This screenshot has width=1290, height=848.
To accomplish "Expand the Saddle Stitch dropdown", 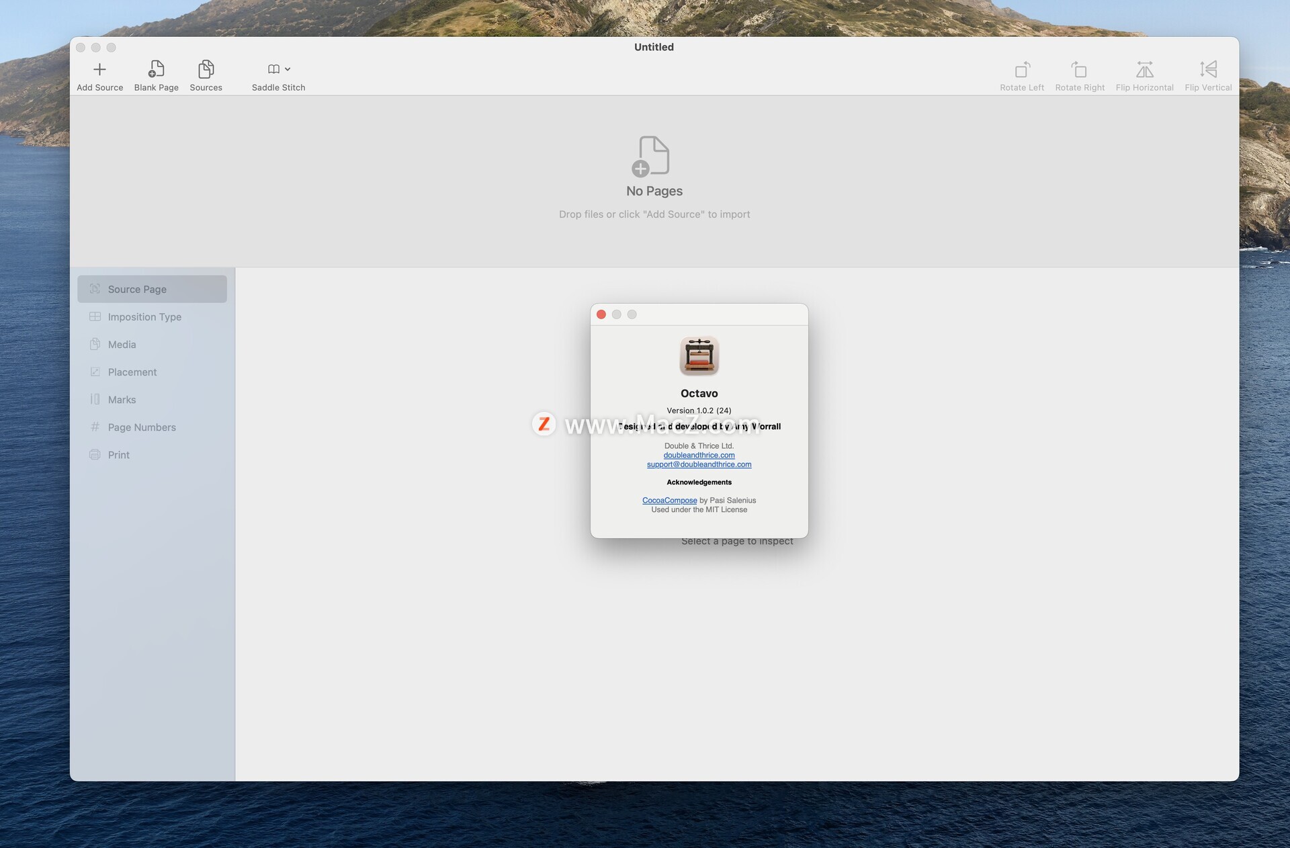I will pyautogui.click(x=287, y=69).
